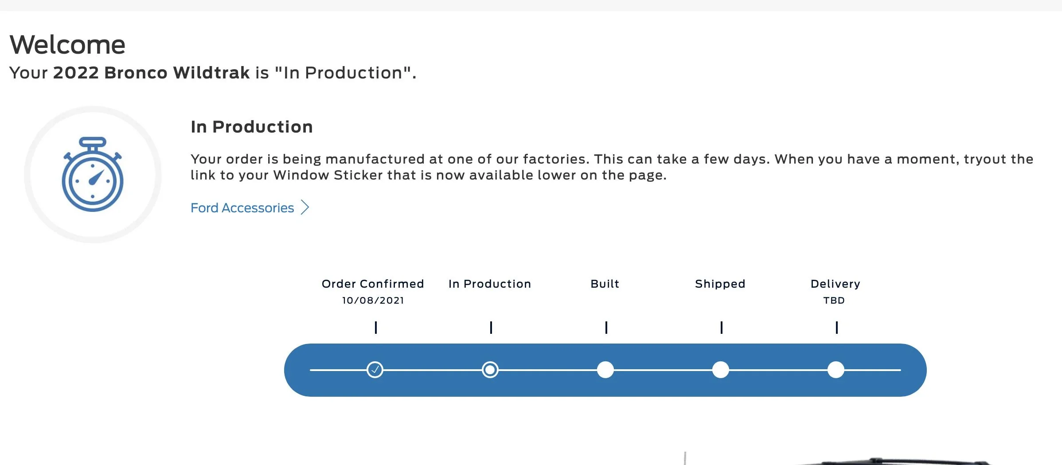Viewport: 1062px width, 465px height.
Task: Click the Built progress dot
Action: pyautogui.click(x=605, y=370)
